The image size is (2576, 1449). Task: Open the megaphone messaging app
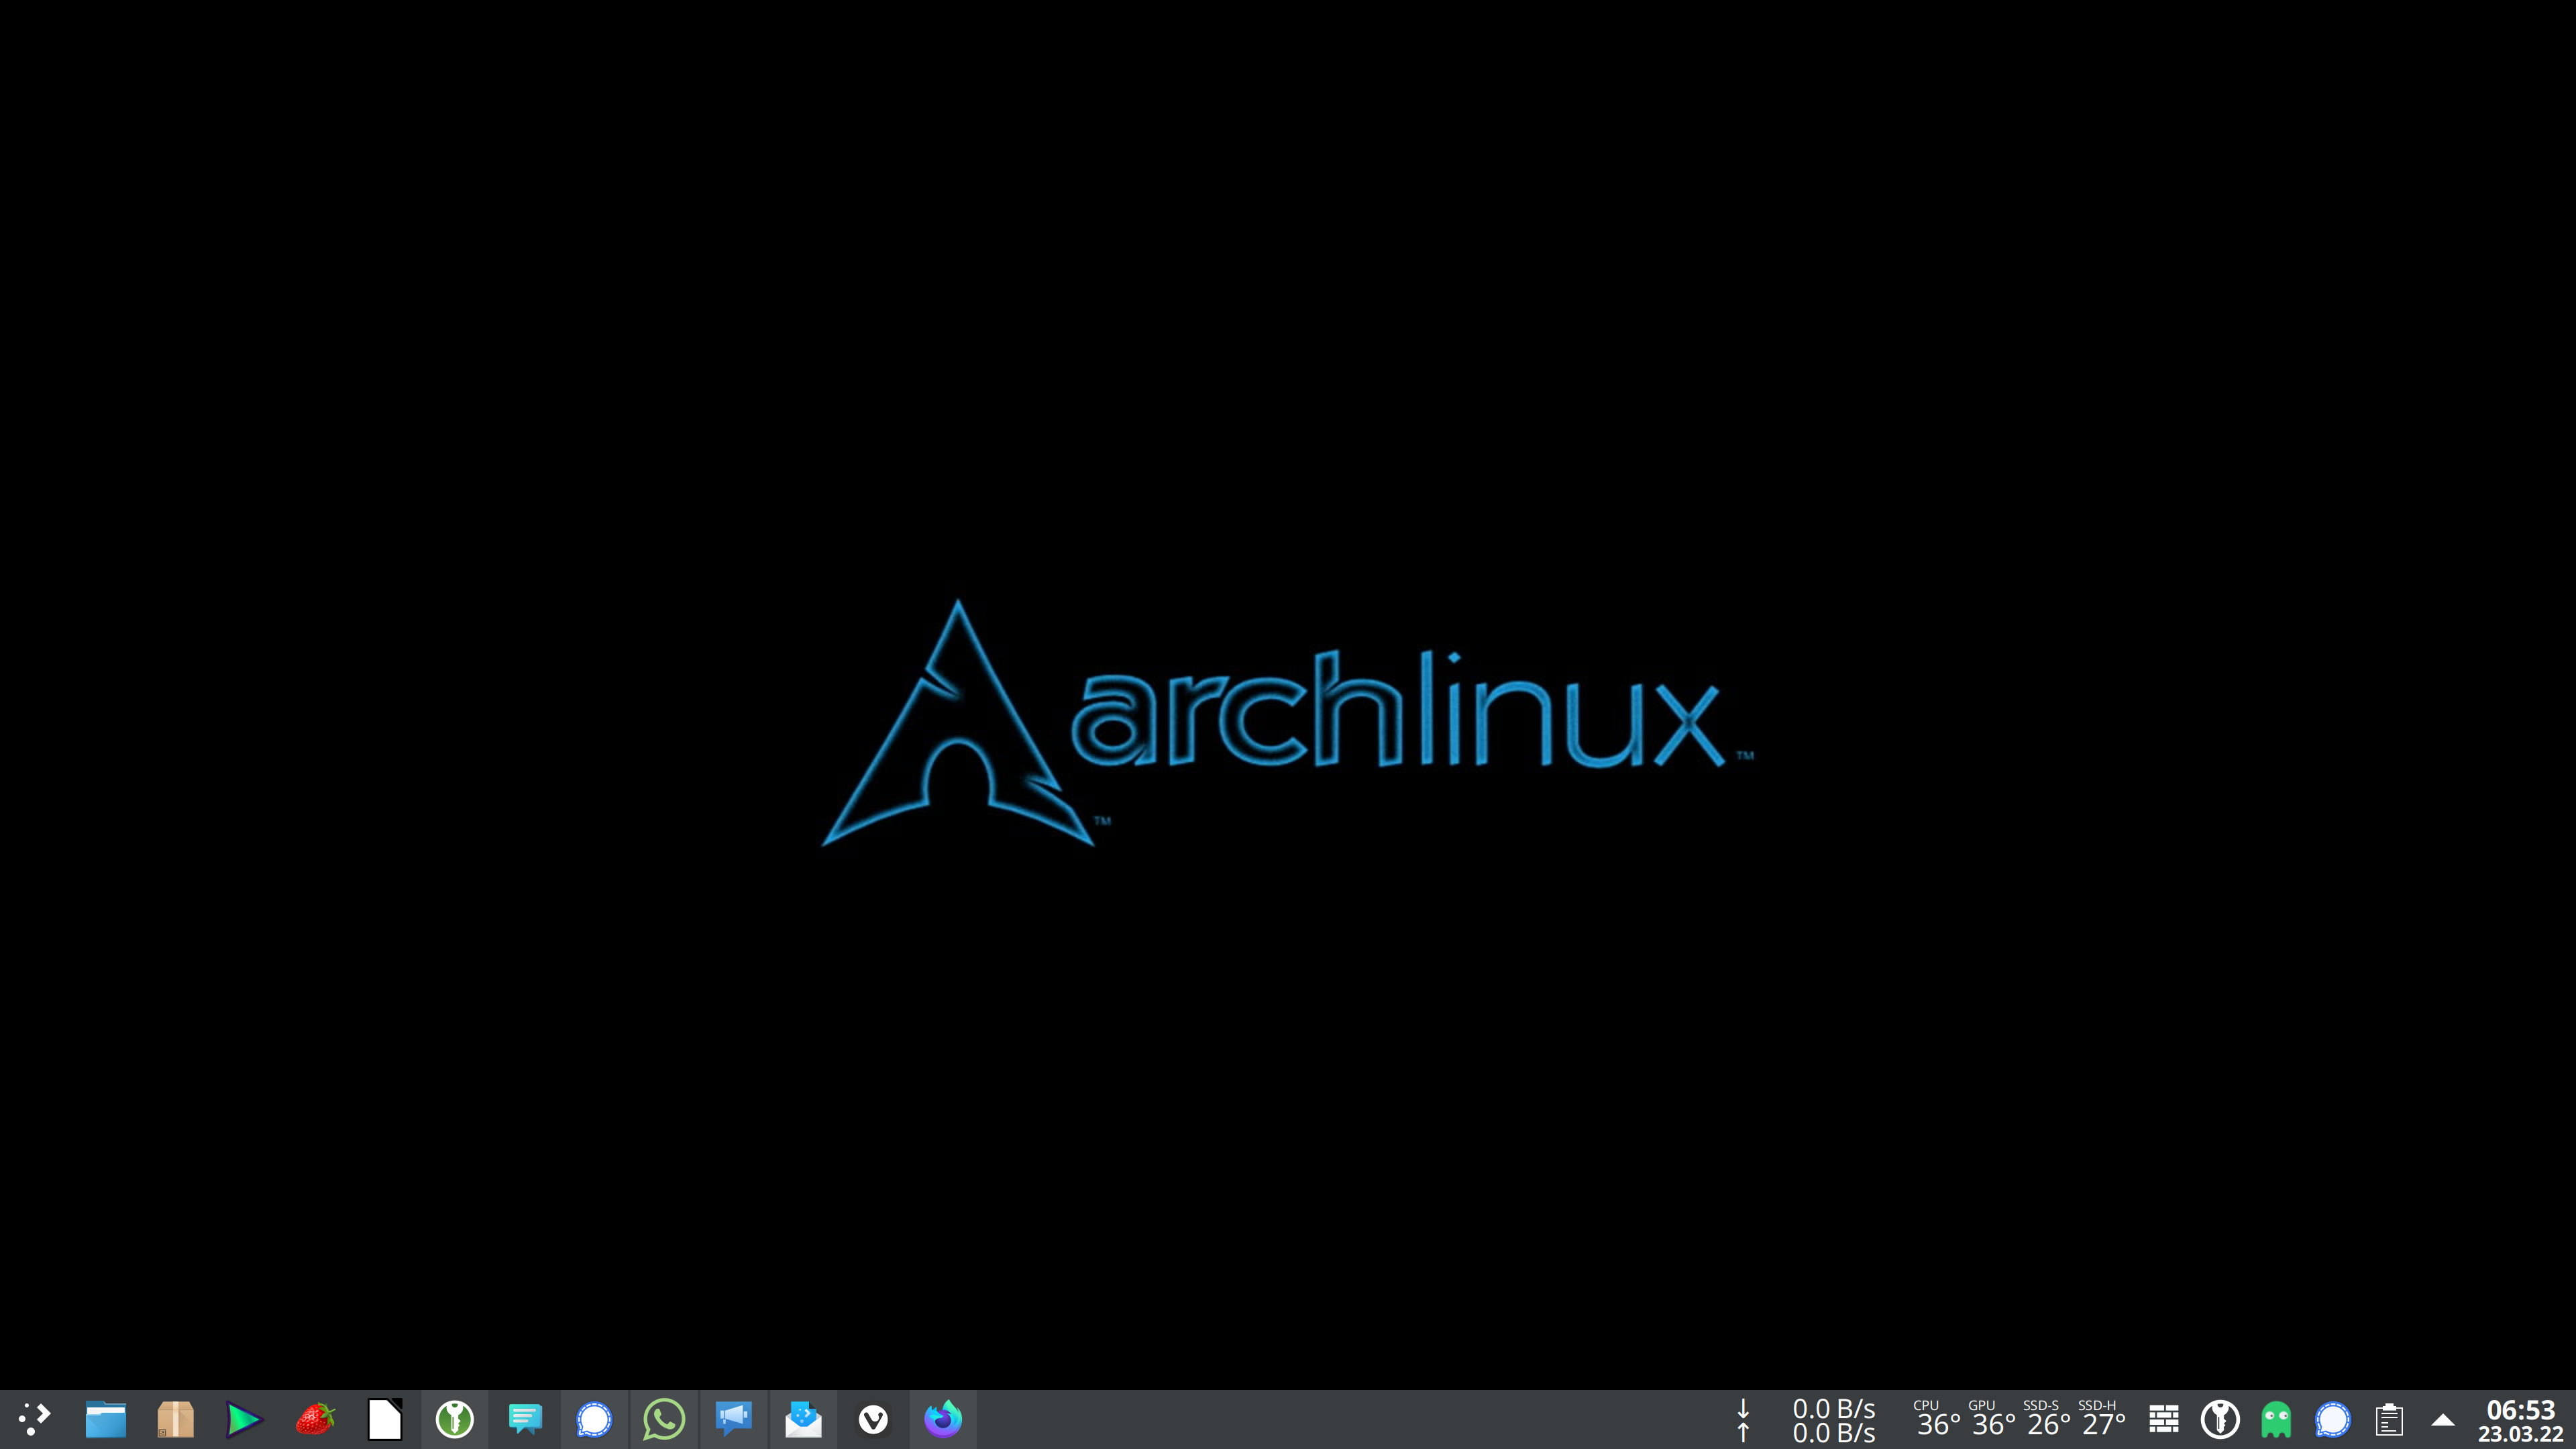[x=734, y=1418]
